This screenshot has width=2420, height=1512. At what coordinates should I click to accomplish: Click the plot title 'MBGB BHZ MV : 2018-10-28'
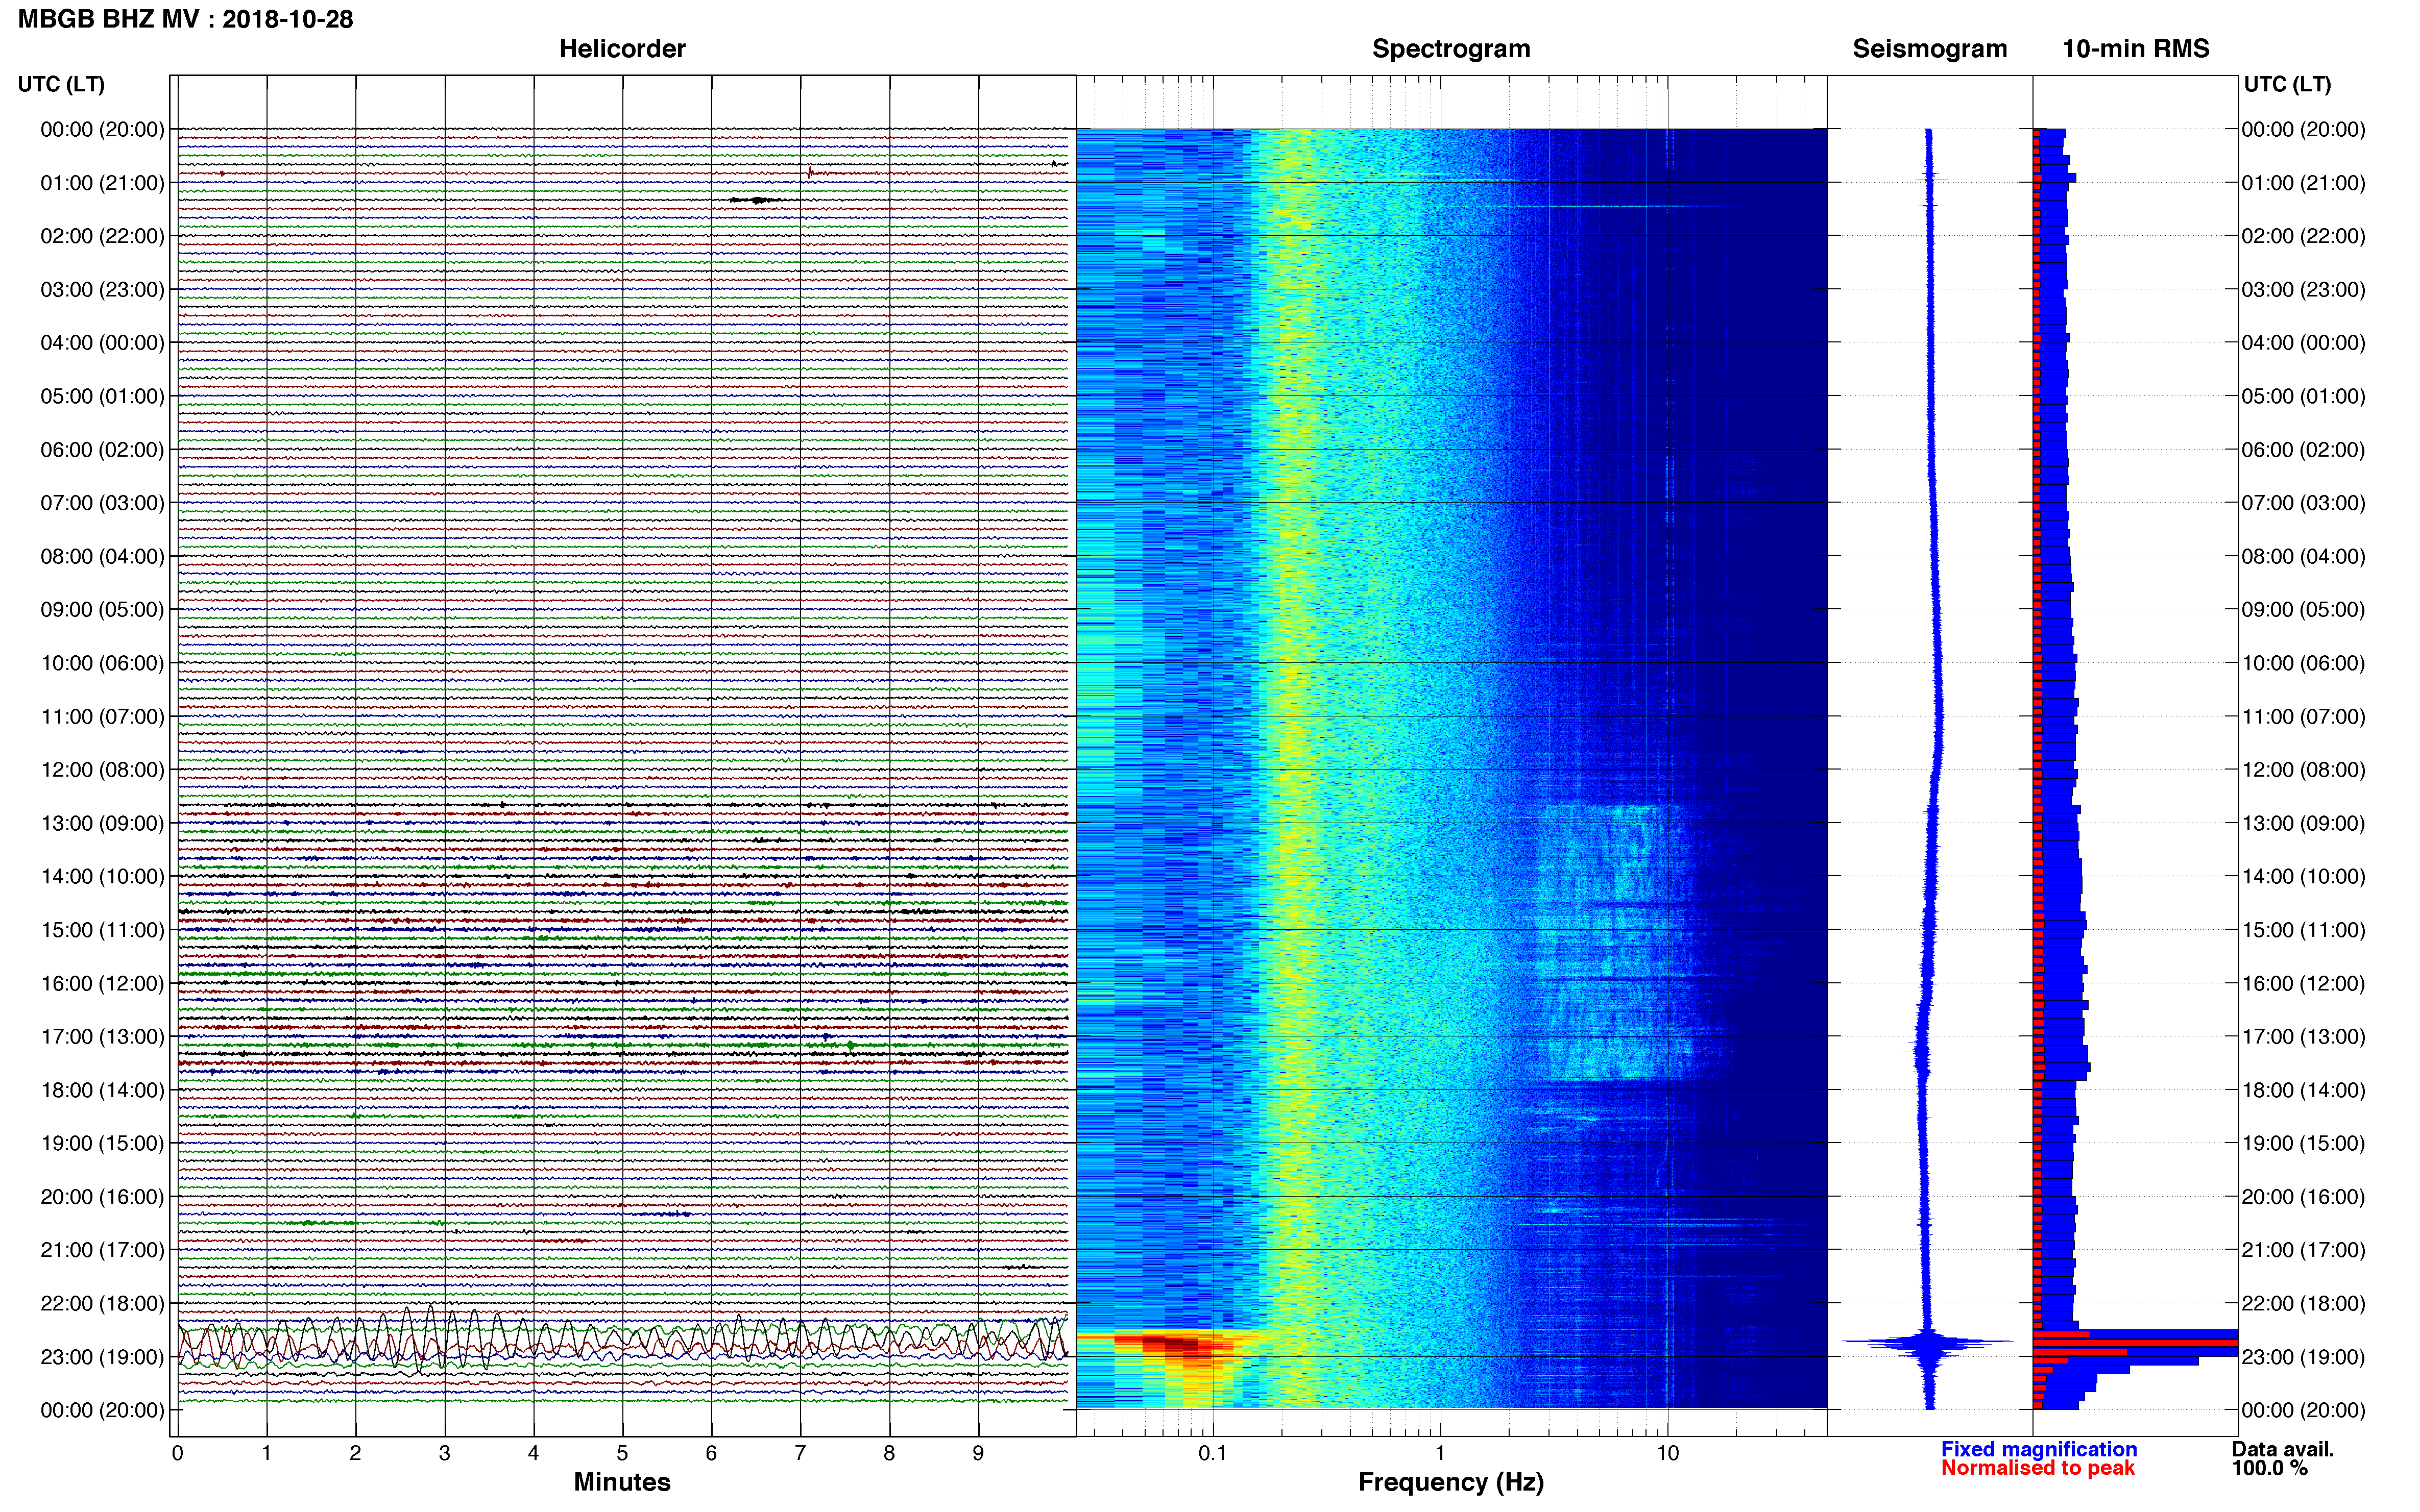[185, 19]
